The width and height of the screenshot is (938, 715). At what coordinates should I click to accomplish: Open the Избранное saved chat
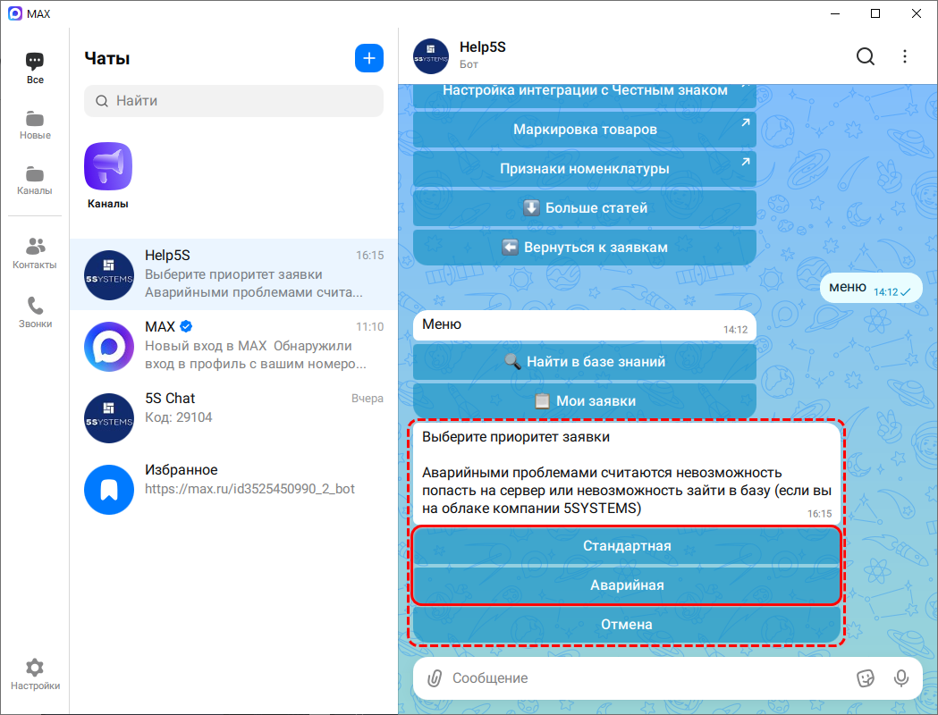click(233, 489)
